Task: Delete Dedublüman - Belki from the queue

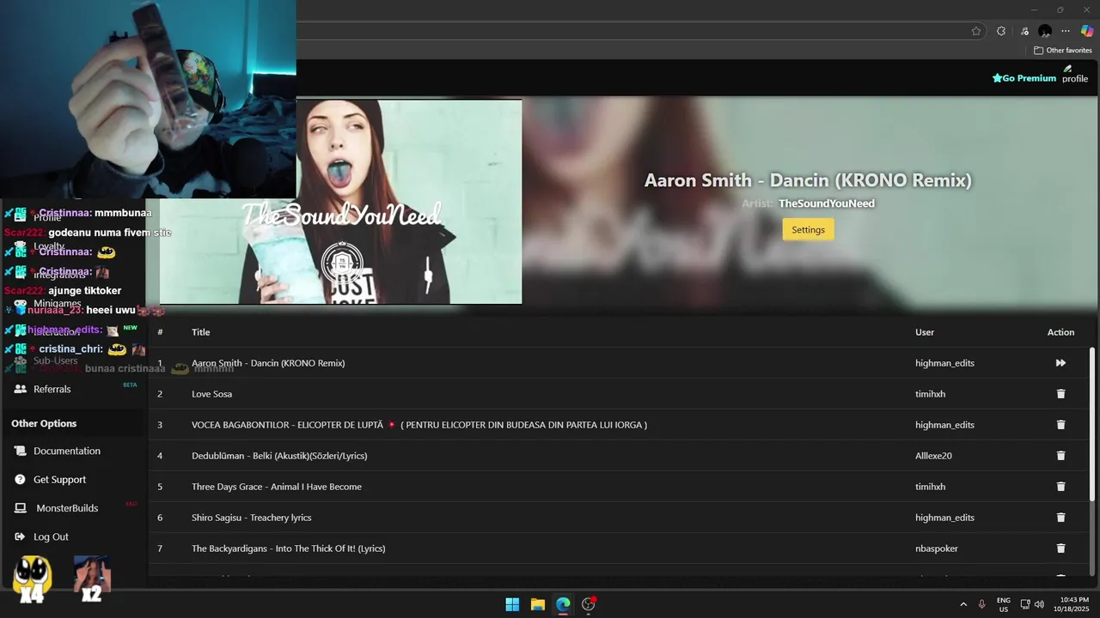Action: (1060, 456)
